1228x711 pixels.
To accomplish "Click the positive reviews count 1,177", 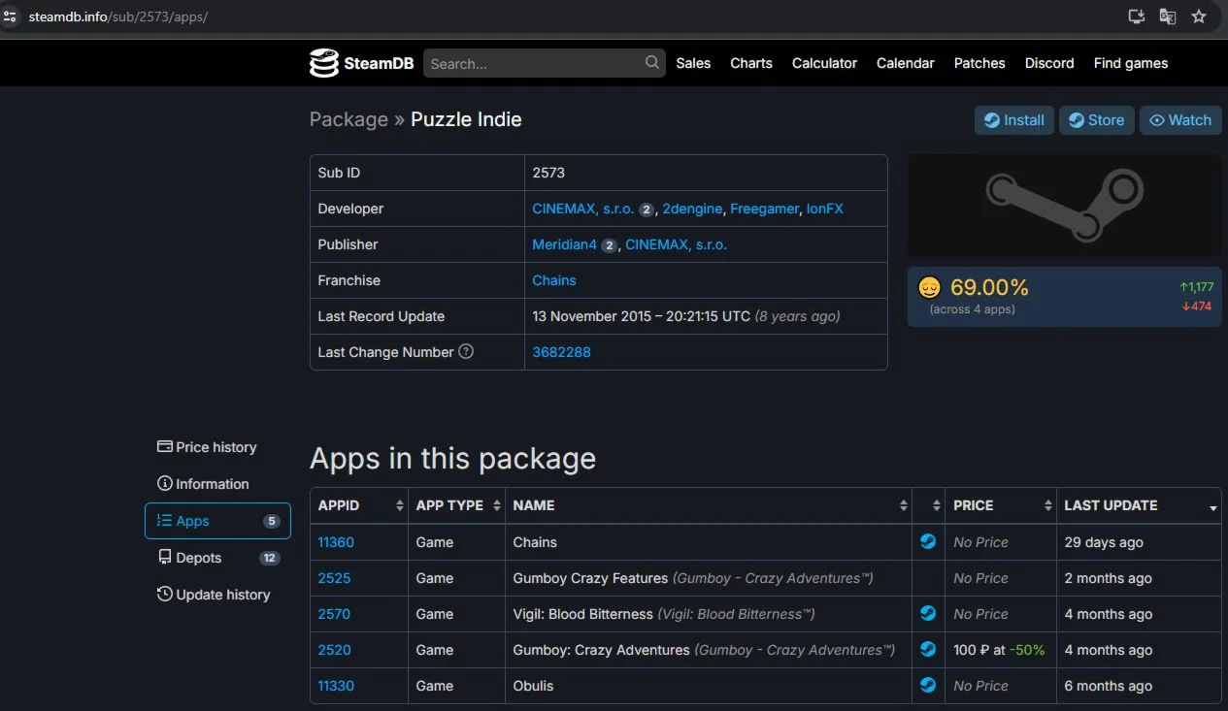I will (1196, 287).
